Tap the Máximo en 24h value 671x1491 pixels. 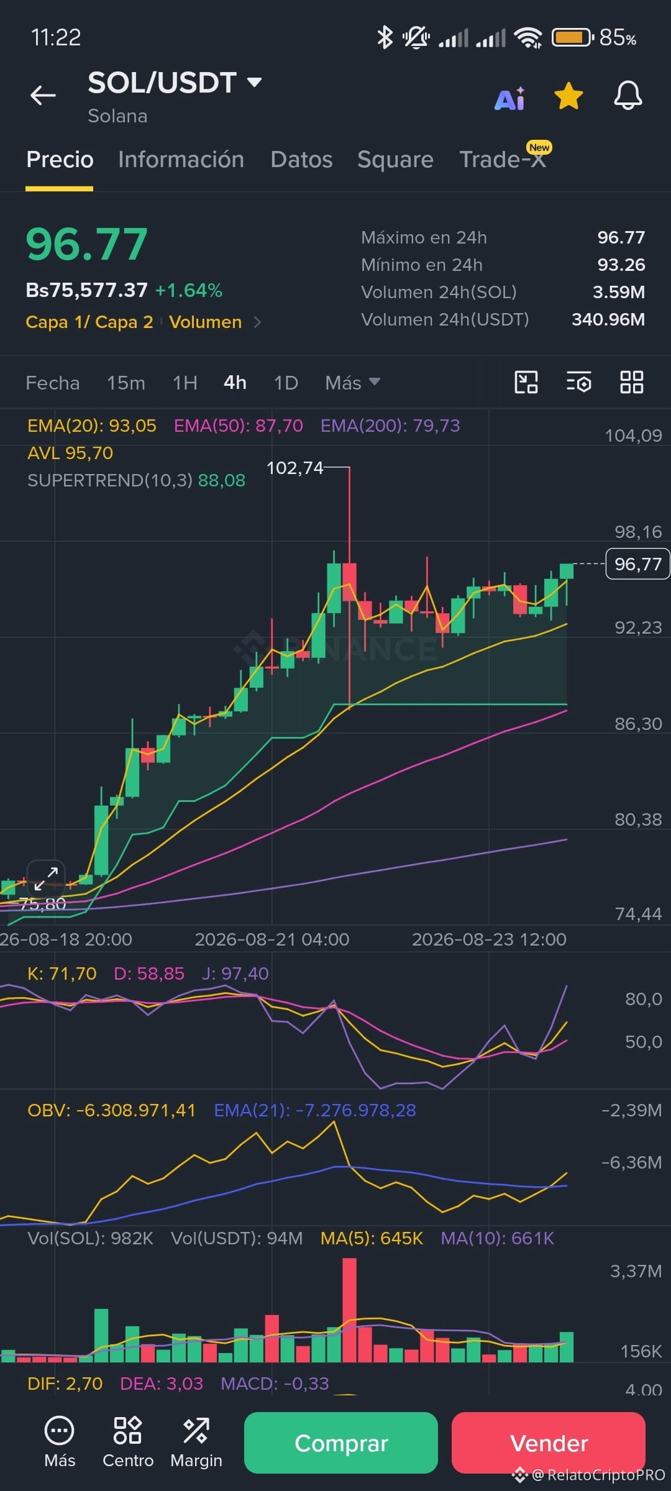tap(621, 237)
